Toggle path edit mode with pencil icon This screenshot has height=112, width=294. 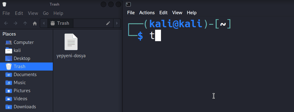tap(108, 23)
